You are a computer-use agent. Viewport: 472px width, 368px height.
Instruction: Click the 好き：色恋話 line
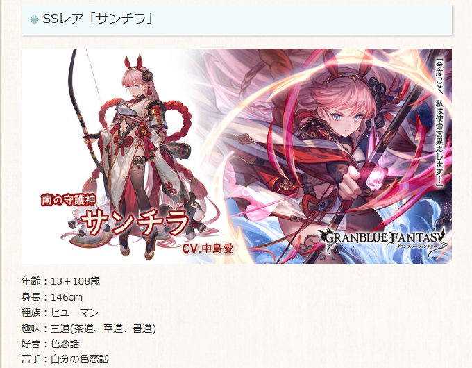click(x=50, y=344)
